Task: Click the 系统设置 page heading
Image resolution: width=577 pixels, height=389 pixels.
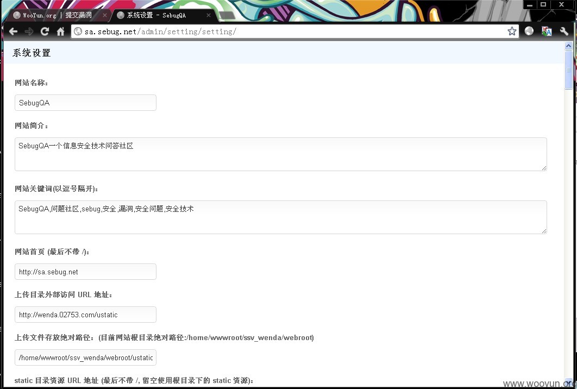Action: click(32, 53)
